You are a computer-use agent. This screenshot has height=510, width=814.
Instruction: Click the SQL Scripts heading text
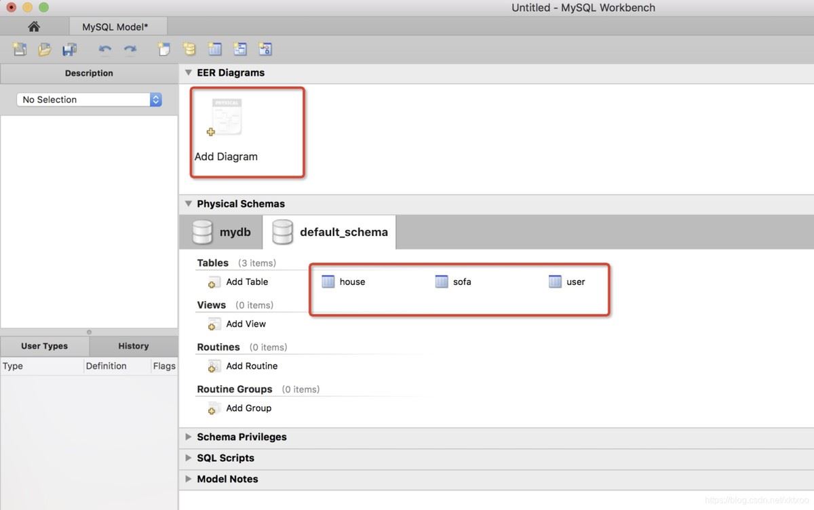[x=225, y=458]
